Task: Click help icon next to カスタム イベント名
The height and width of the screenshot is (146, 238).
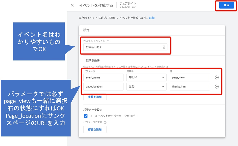Action: point(108,41)
